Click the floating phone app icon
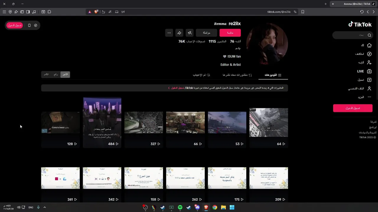Viewport: 378px width, 212px height. click(x=29, y=25)
